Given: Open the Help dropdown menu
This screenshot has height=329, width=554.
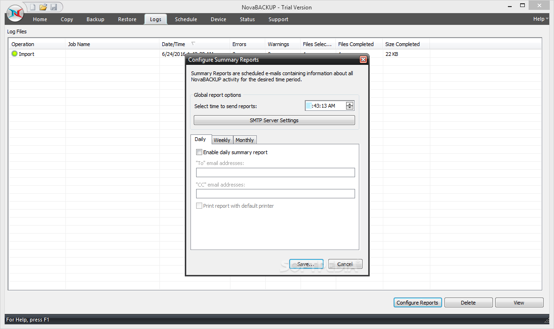Looking at the screenshot, I should tap(540, 19).
